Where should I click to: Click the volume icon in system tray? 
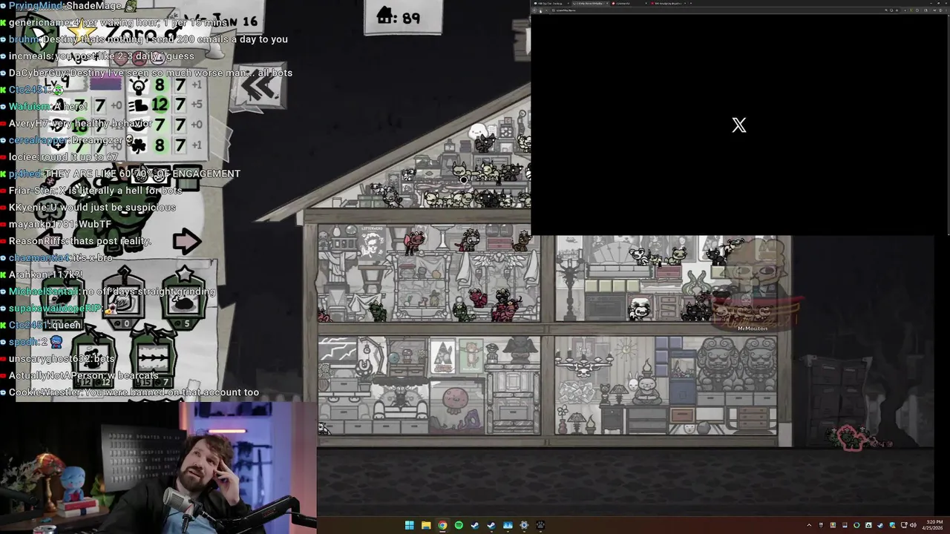913,526
